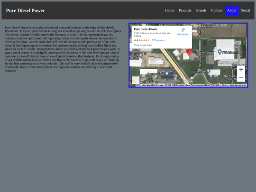Click the PDA Marshfield place marker
Screen dimensions: 256x192
[219, 52]
